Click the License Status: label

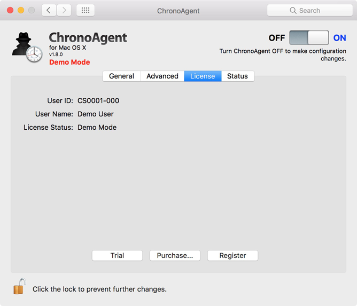48,128
